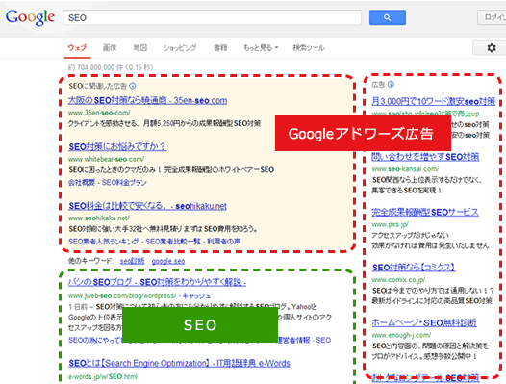Click green URL www.pxs.jp/
Image resolution: width=506 pixels, height=384 pixels.
point(391,224)
